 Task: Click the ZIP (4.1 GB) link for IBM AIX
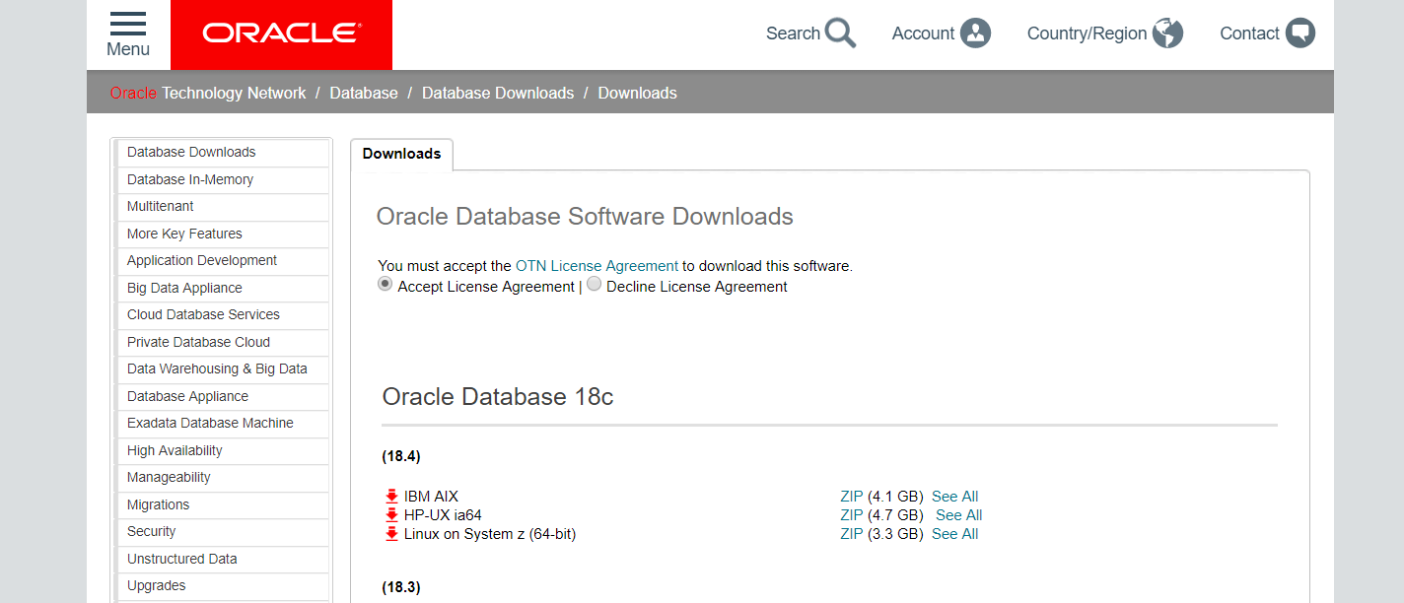(851, 496)
